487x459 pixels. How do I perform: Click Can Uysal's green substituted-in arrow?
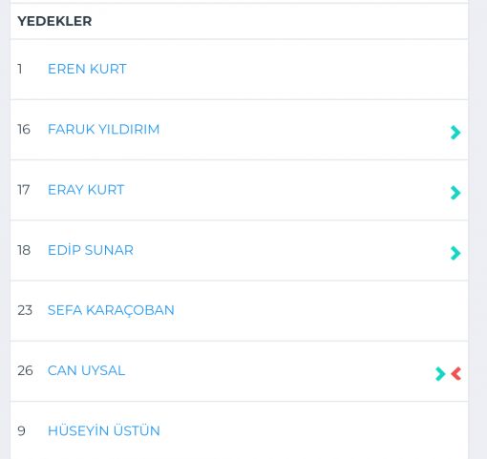click(440, 374)
